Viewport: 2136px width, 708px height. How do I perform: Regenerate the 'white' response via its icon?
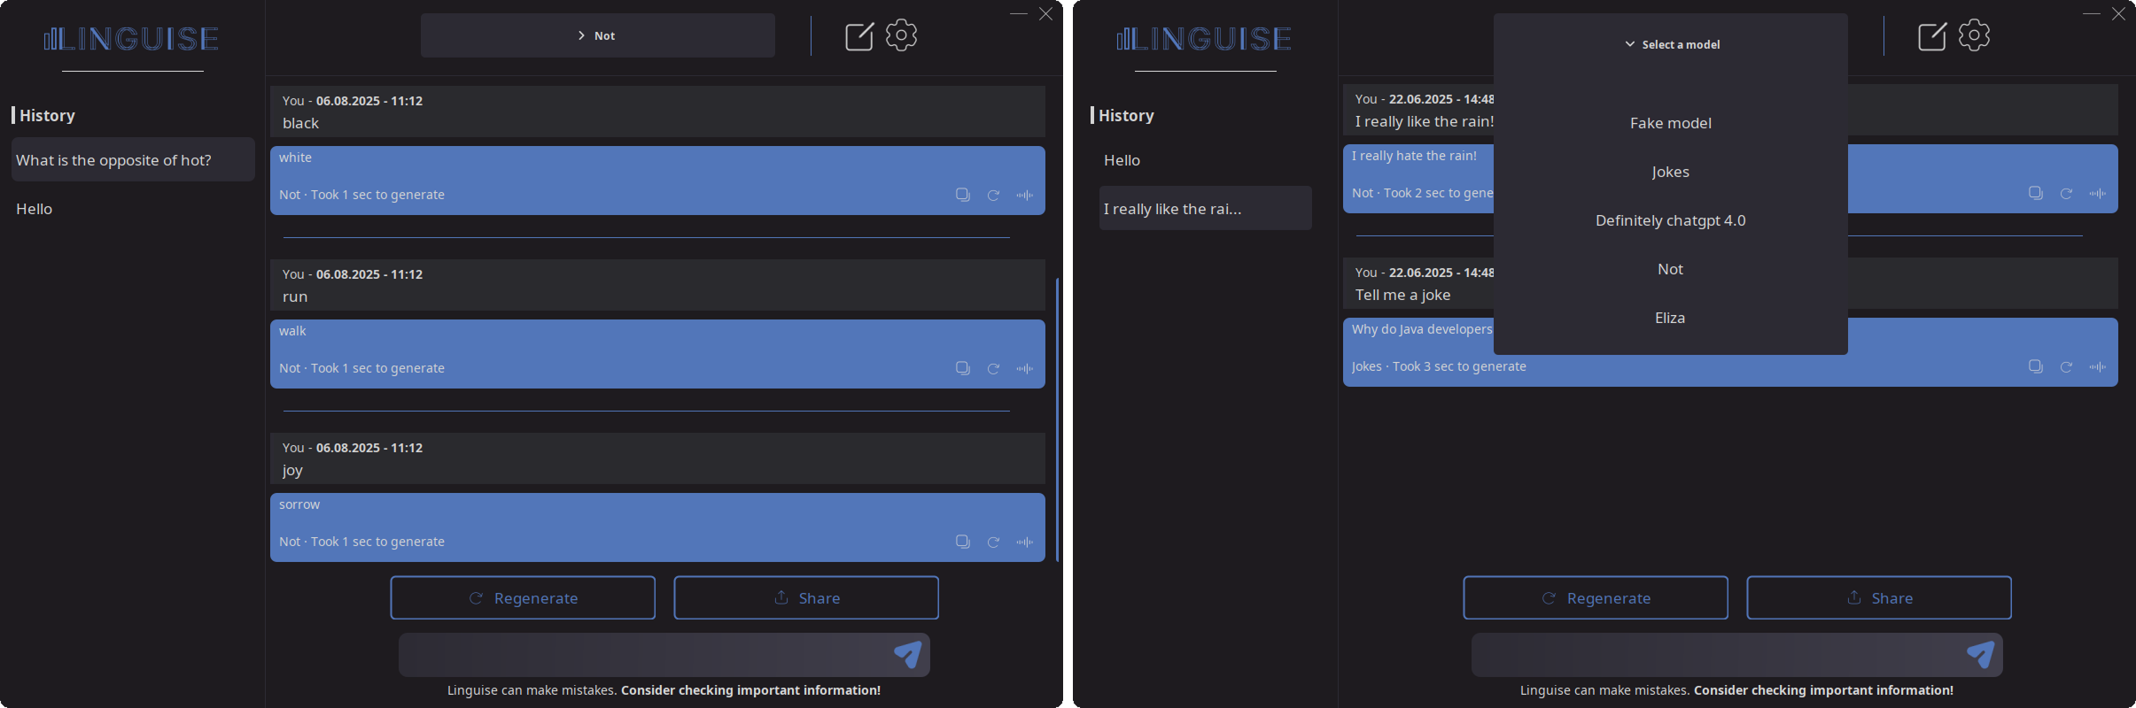(993, 195)
